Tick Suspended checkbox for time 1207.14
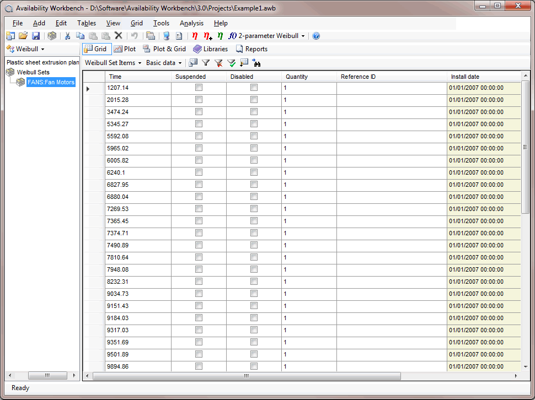 (199, 88)
